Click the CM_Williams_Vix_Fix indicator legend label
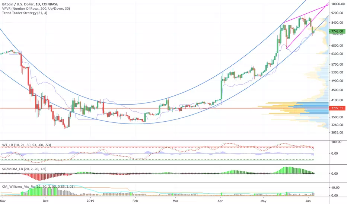Viewport: 347px width, 204px height. 38,187
